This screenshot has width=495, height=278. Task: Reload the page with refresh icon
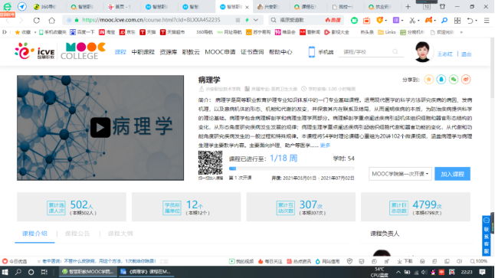37,20
